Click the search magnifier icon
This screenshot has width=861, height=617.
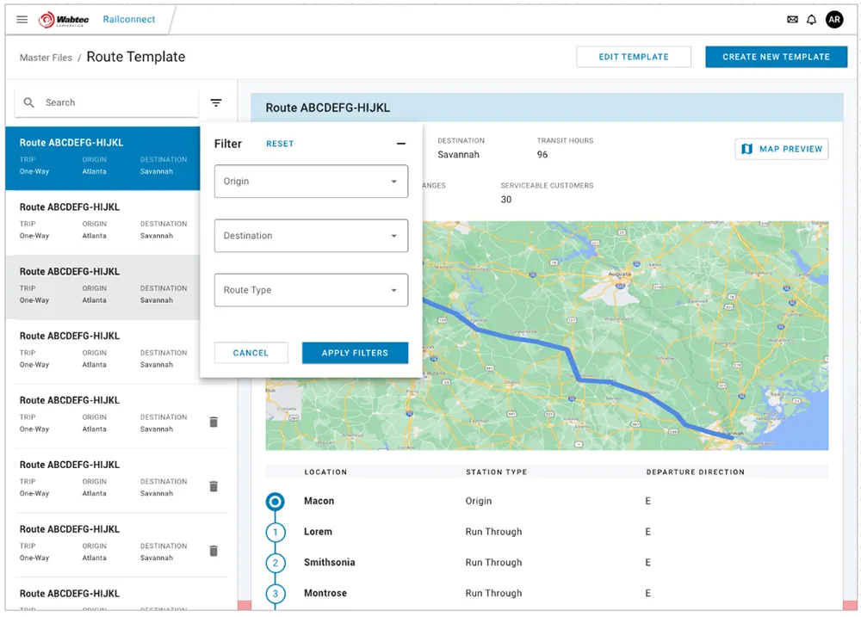pyautogui.click(x=29, y=102)
